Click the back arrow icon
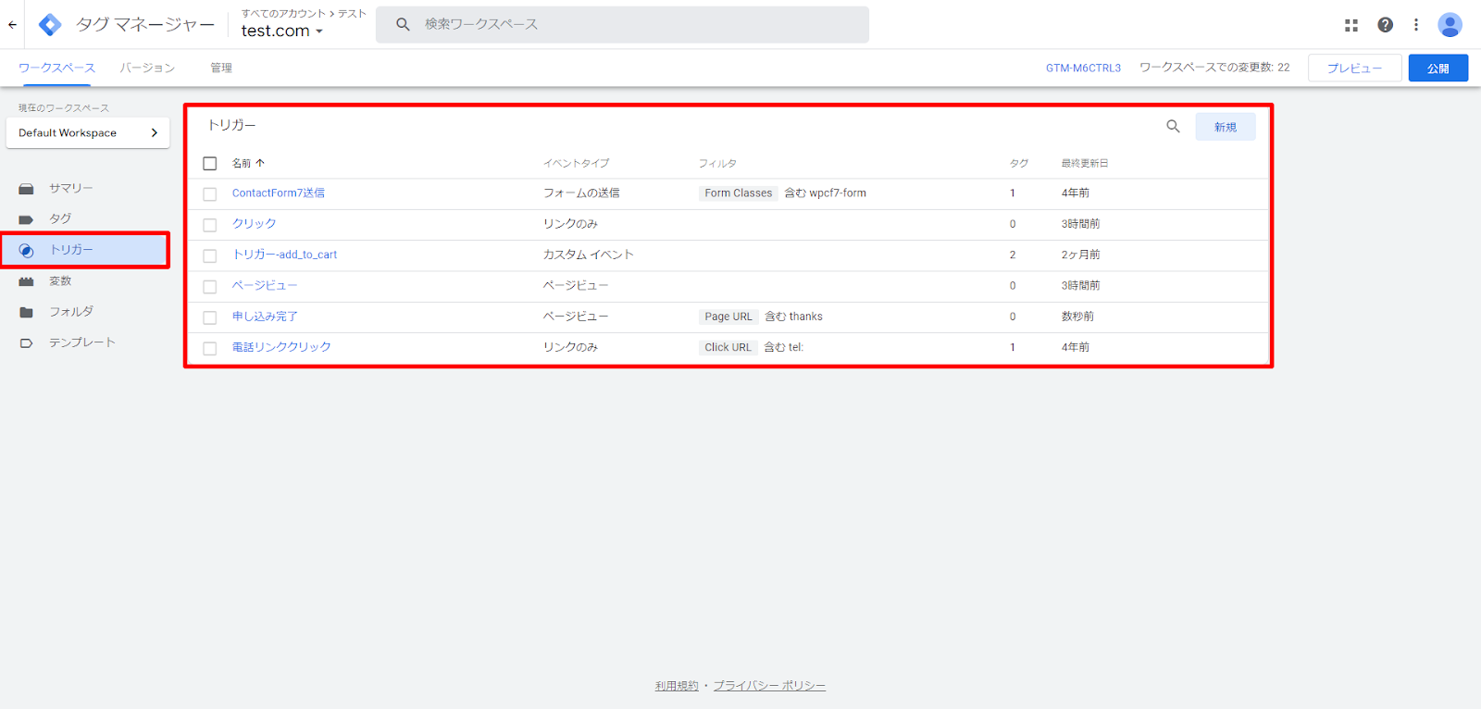 click(12, 25)
